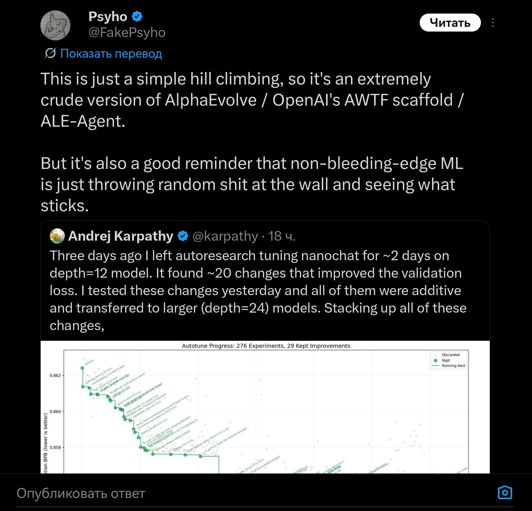
Task: Click the Psyho display name
Action: (x=108, y=17)
